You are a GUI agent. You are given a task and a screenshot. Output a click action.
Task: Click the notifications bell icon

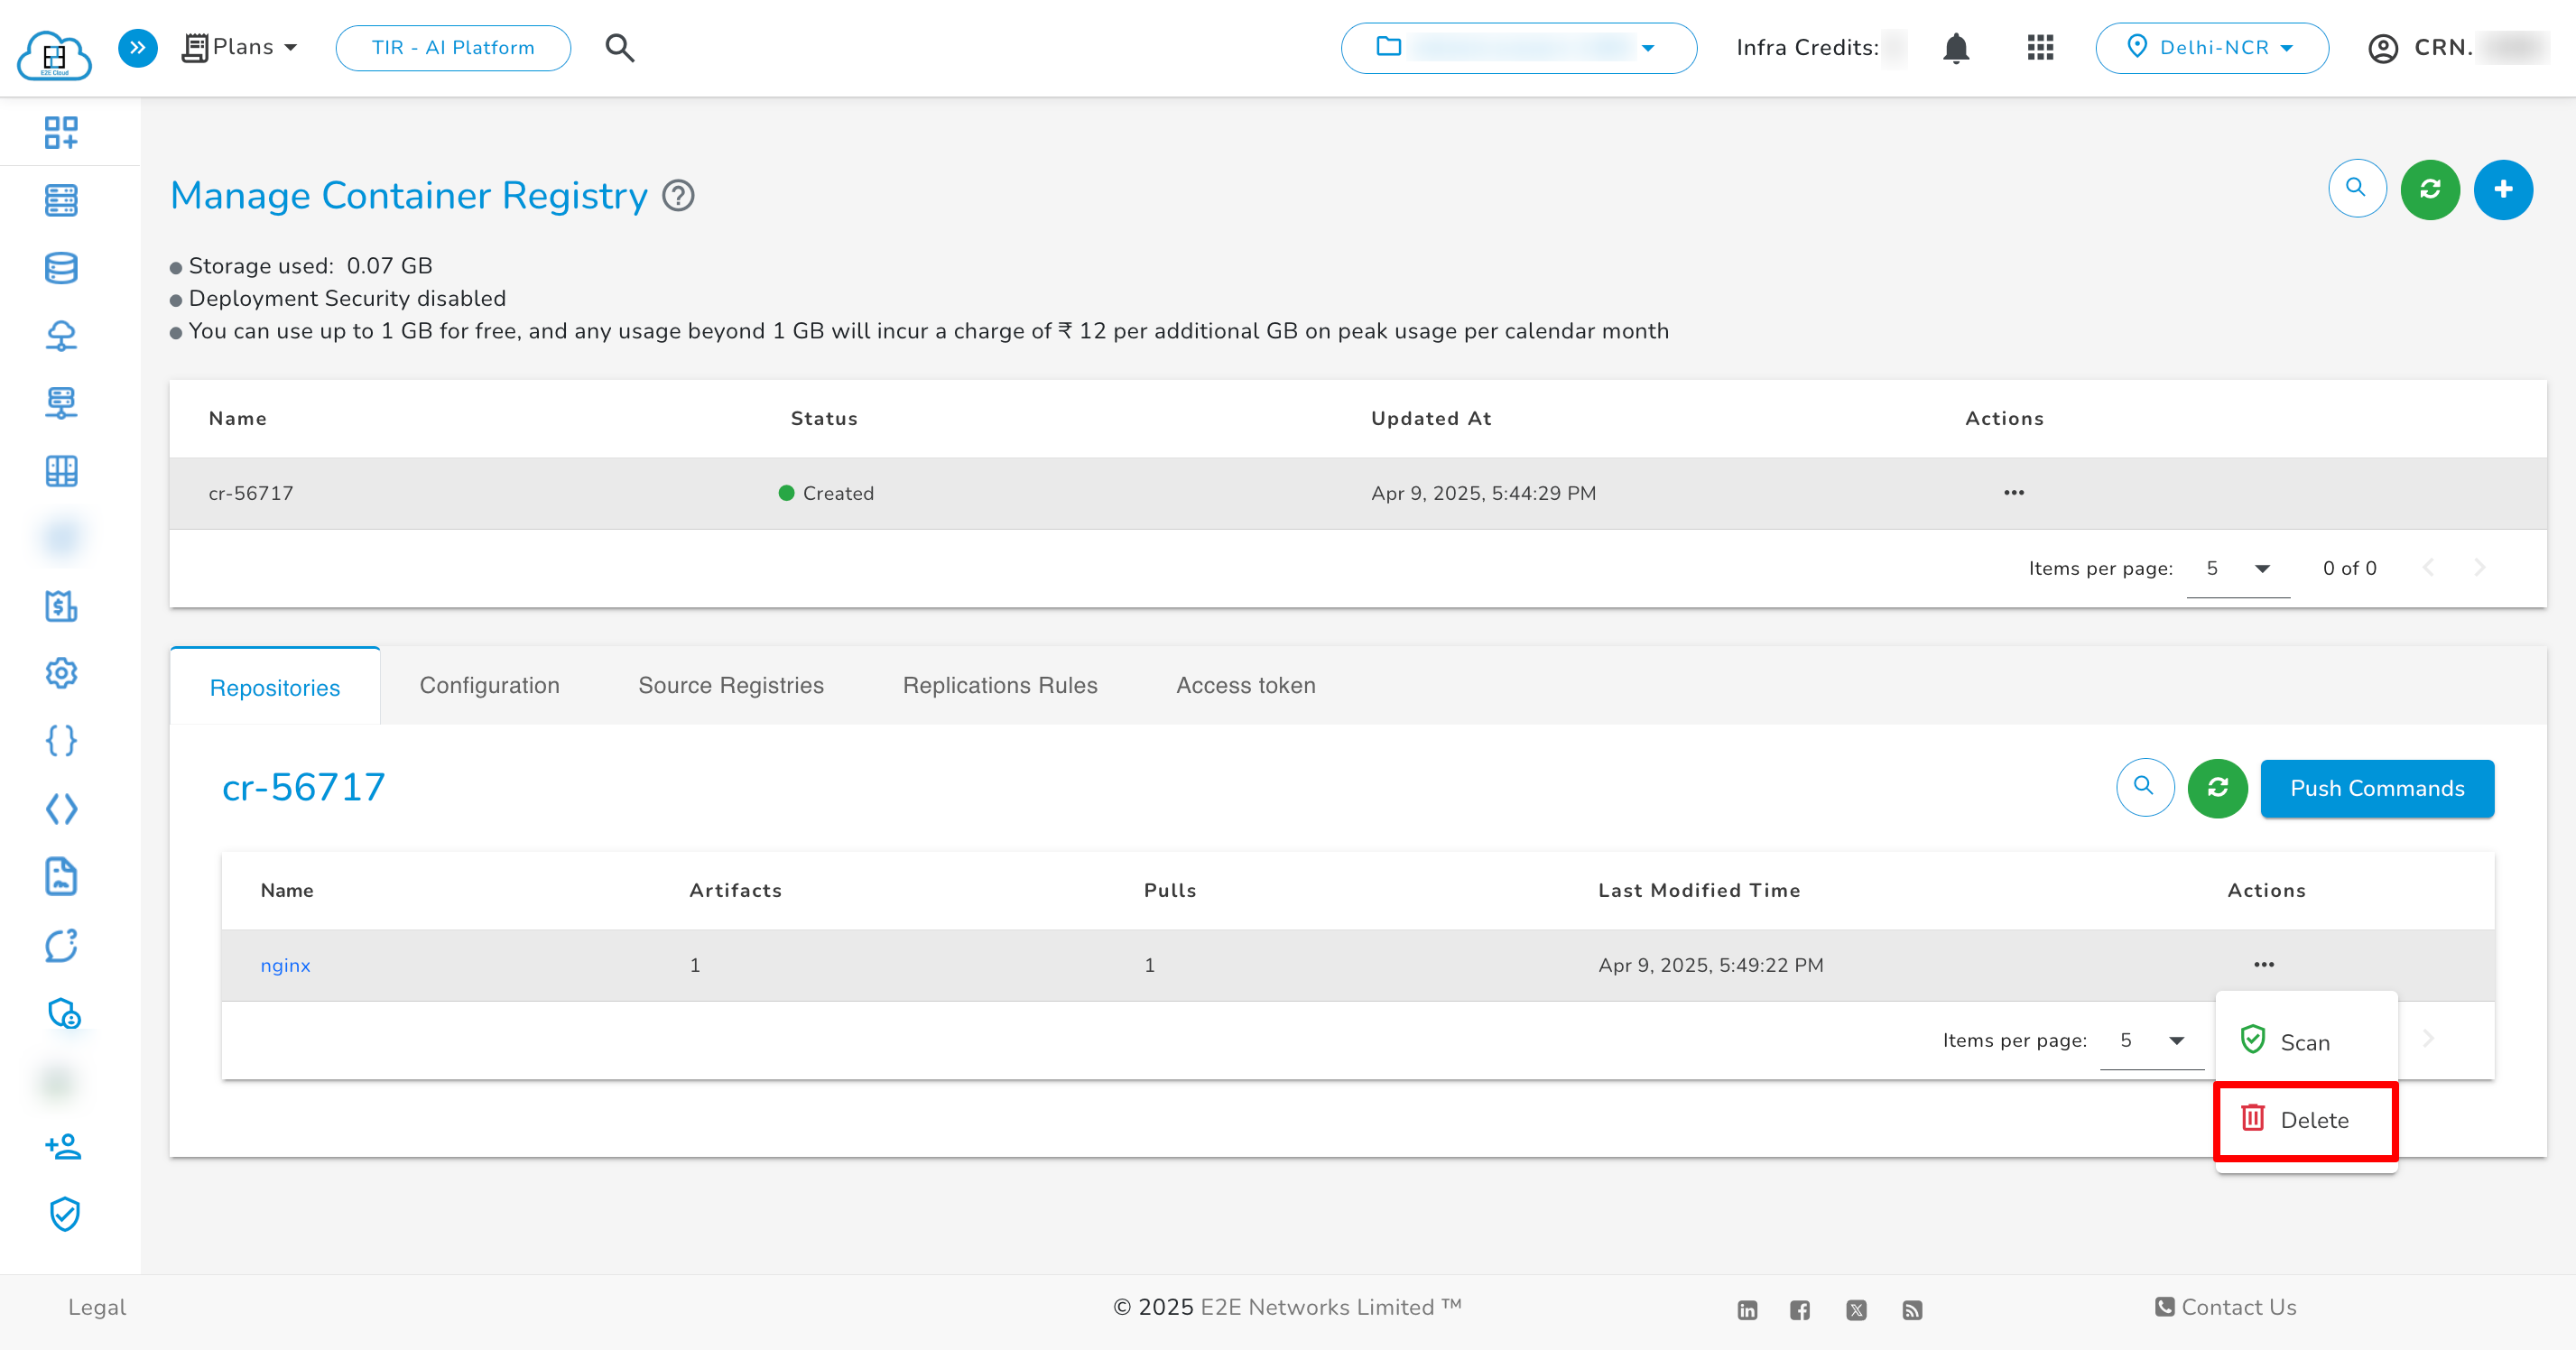coord(1955,47)
